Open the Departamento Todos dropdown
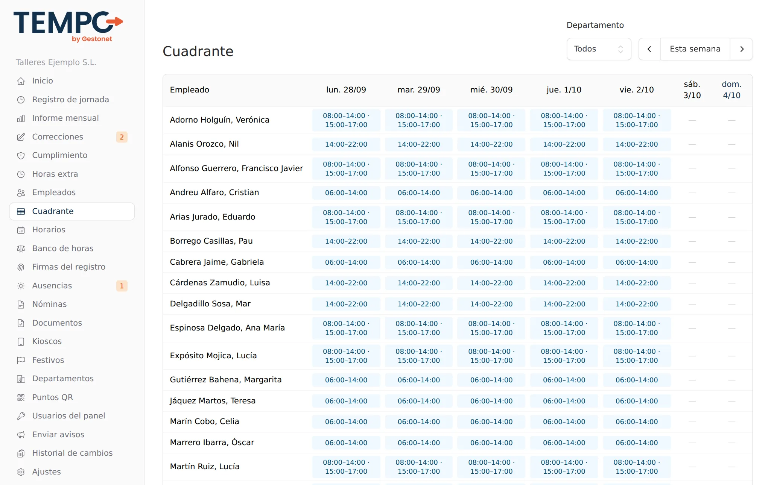 click(599, 49)
